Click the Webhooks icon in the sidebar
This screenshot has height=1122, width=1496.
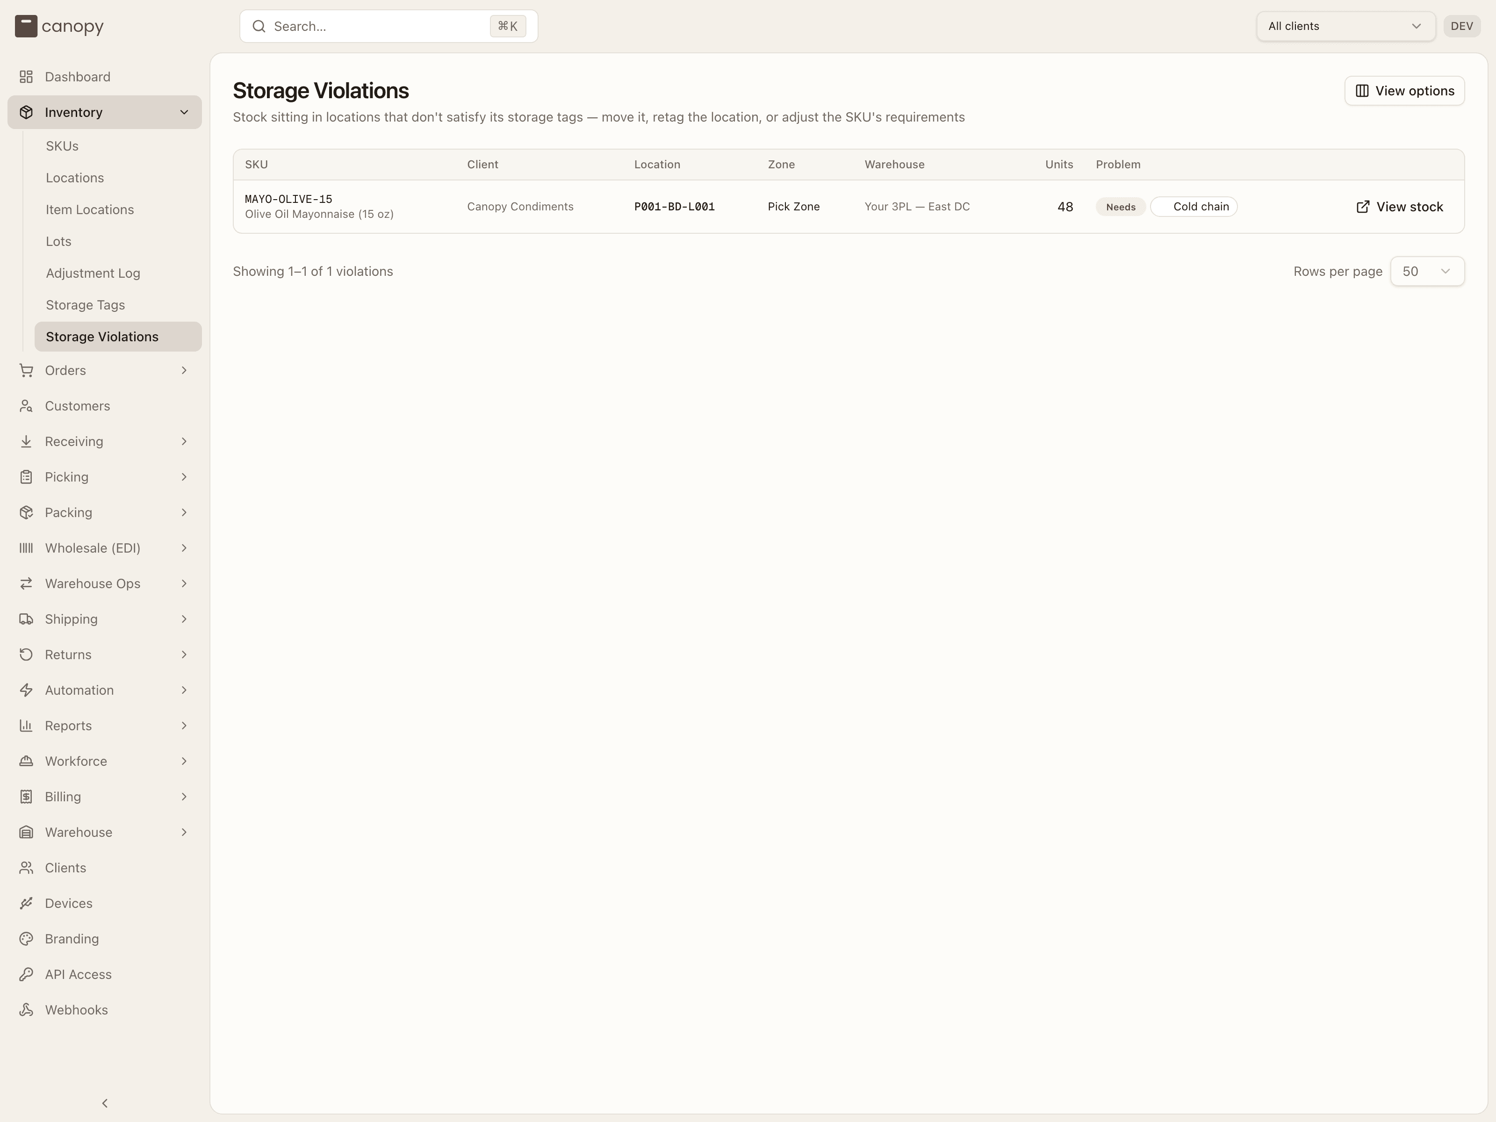pos(26,1010)
